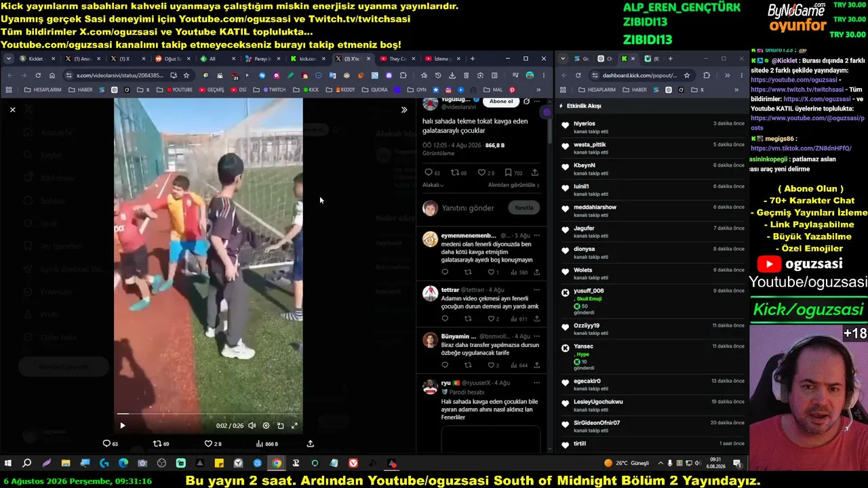Click the Abone ol button

(x=501, y=102)
